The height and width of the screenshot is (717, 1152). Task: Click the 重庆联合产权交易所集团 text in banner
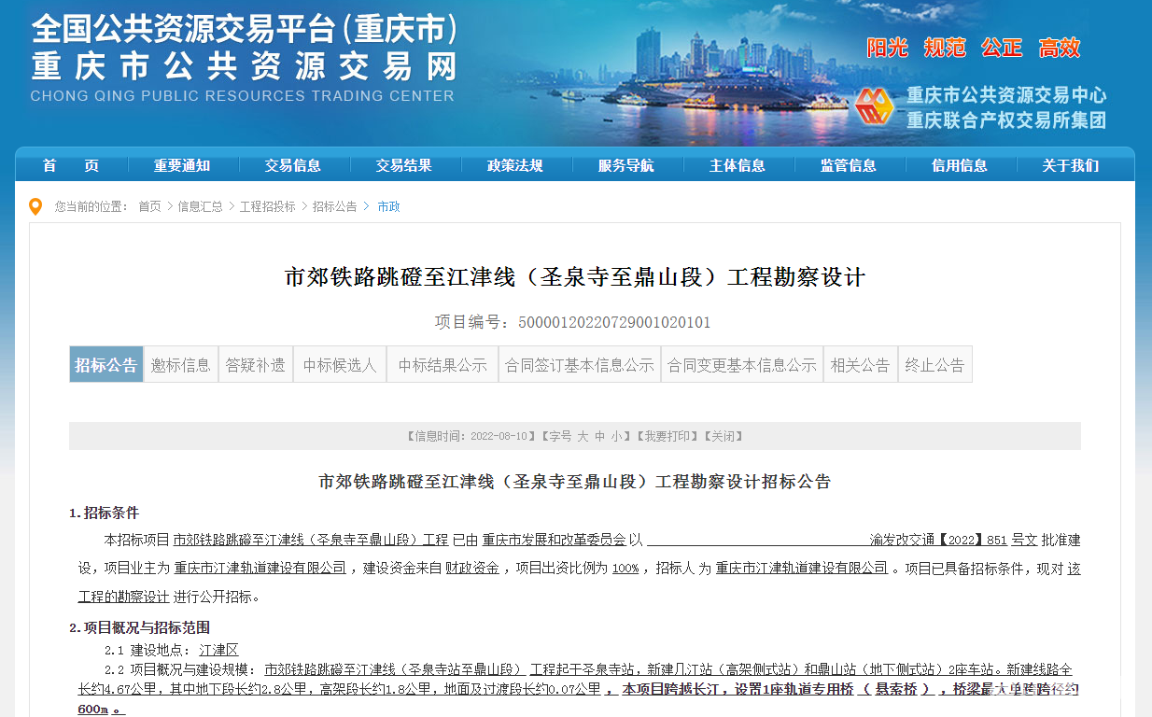[1007, 120]
